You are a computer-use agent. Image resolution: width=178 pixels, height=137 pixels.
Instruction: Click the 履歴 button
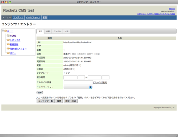59,101
